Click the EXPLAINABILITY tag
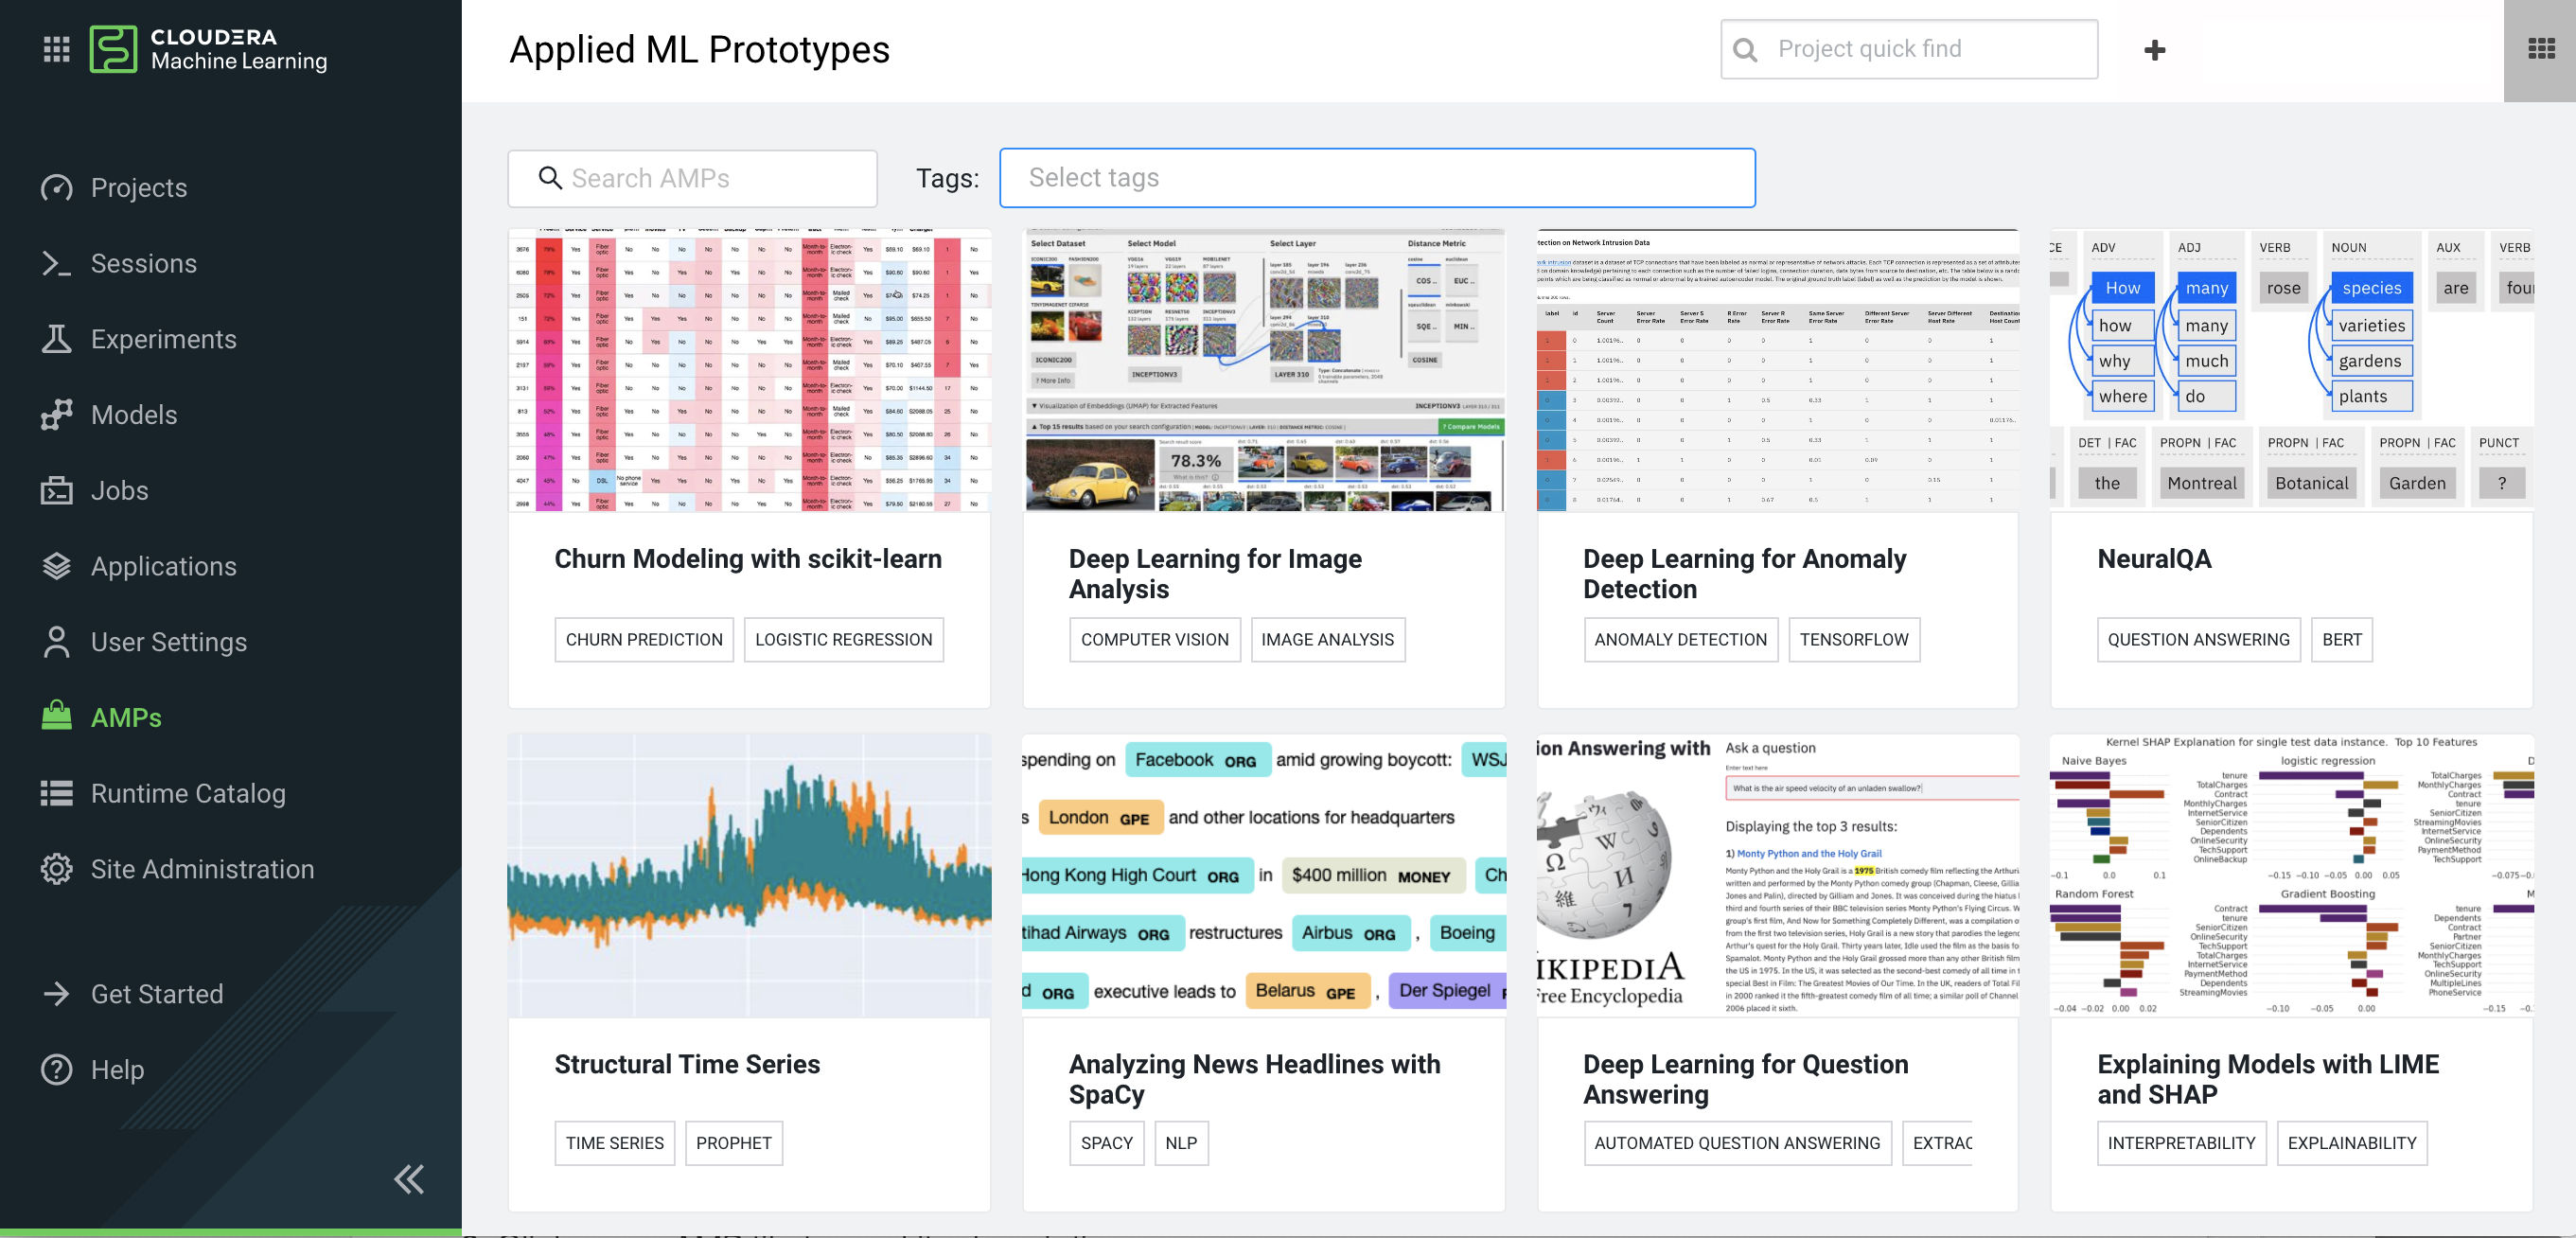The height and width of the screenshot is (1238, 2576). tap(2351, 1143)
